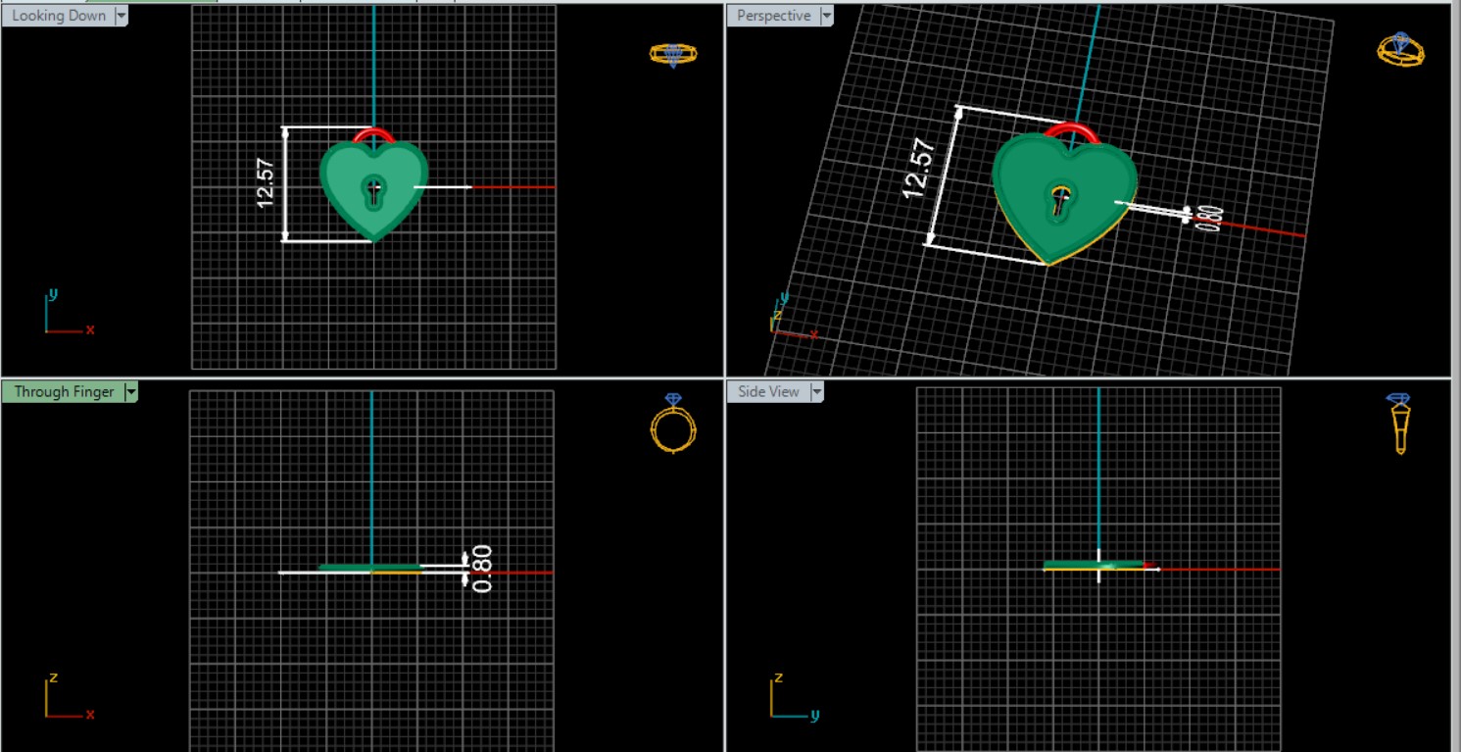1461x752 pixels.
Task: Click the perspective ring icon in Perspective viewport
Action: coord(1400,49)
